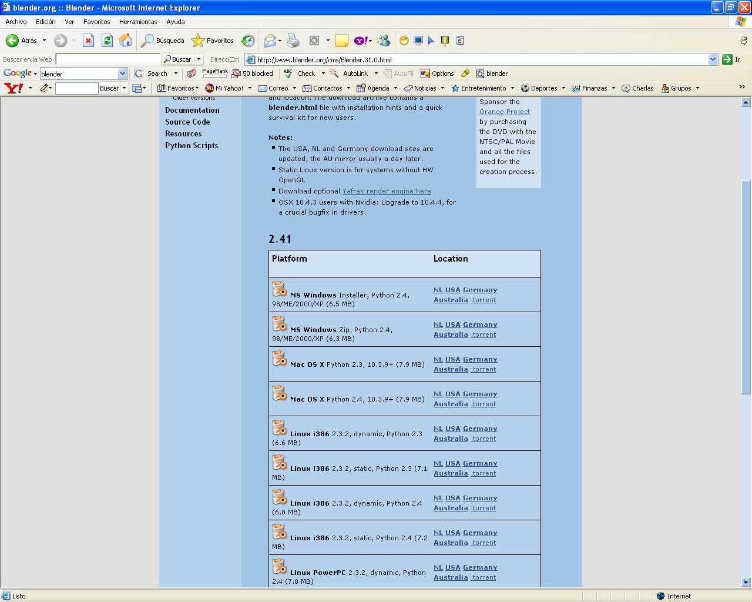Viewport: 752px width, 602px height.
Task: Click into the address bar URL field
Action: click(x=481, y=59)
